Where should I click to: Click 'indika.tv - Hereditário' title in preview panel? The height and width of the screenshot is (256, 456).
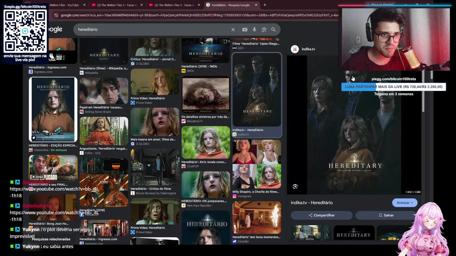tap(312, 203)
